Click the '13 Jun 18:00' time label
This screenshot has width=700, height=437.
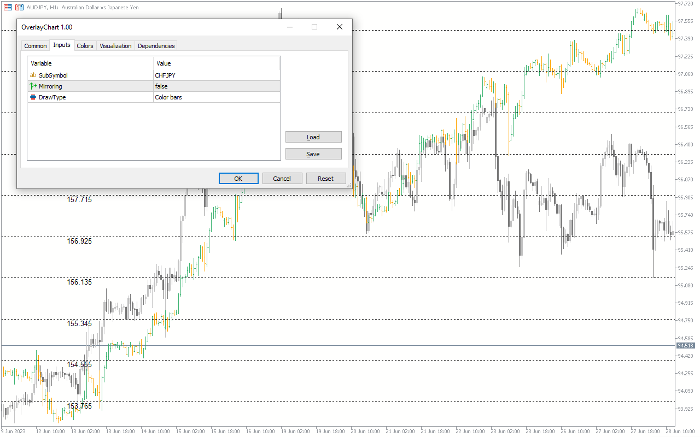pyautogui.click(x=120, y=432)
